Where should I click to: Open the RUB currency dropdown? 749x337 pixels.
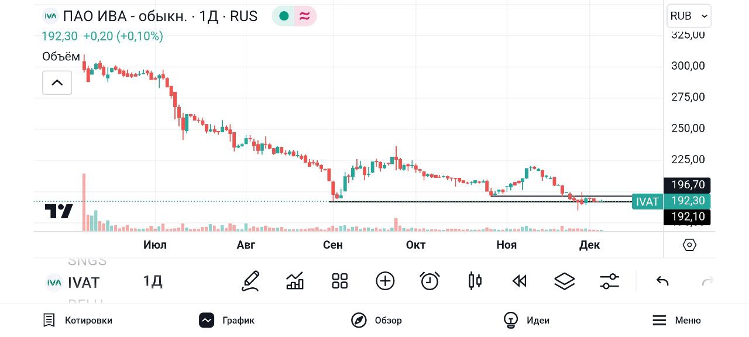(689, 16)
